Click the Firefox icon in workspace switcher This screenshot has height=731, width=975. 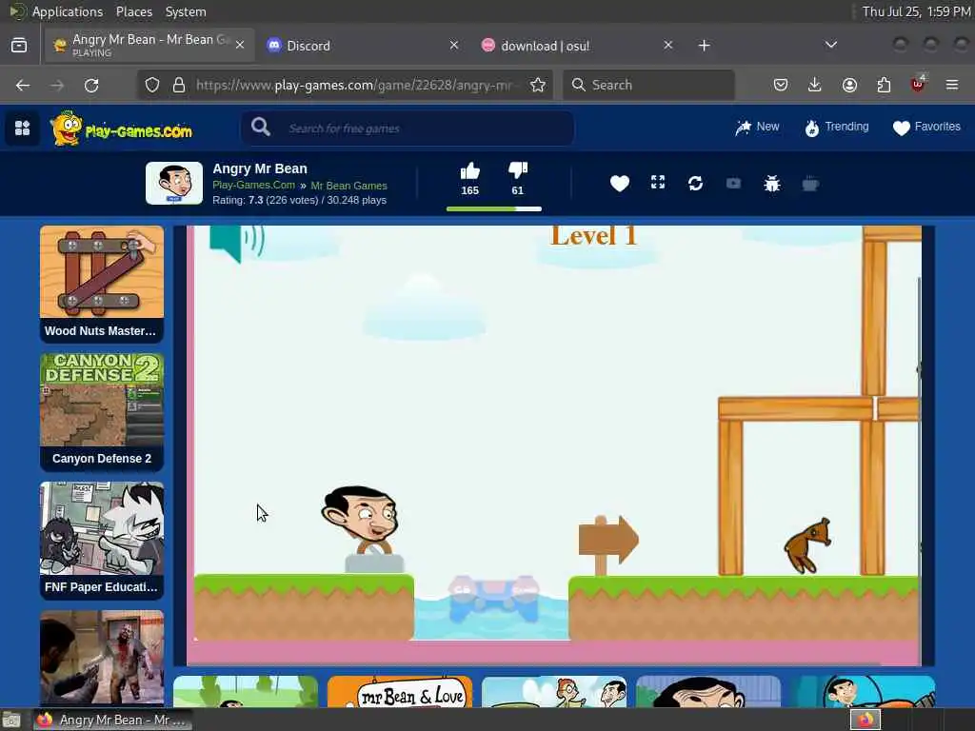pos(866,720)
